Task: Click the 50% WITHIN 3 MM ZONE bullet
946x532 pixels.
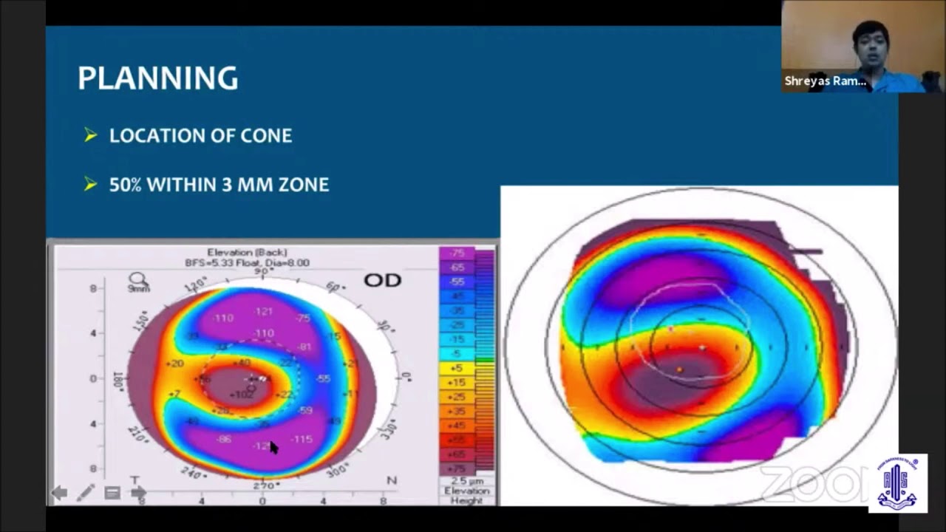Action: pyautogui.click(x=219, y=185)
